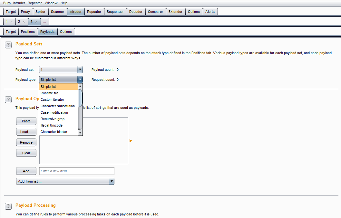Click the Paste button
341x218 pixels.
click(26, 121)
